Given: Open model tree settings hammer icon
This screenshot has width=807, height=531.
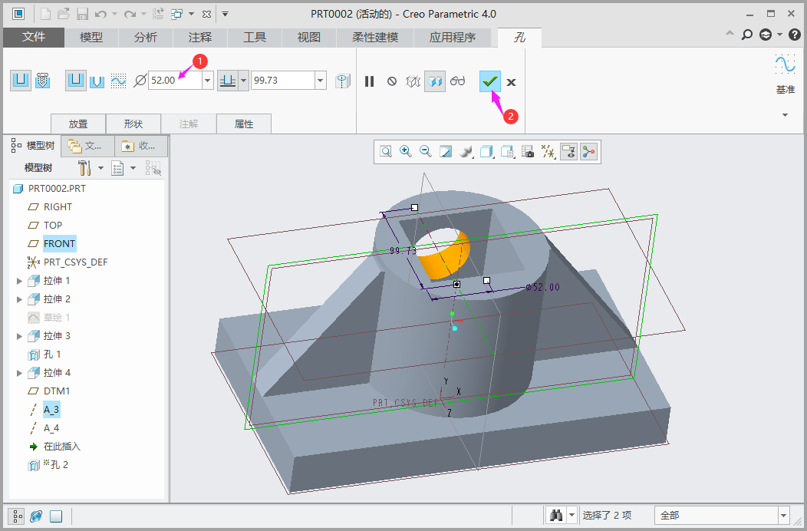Looking at the screenshot, I should [85, 168].
